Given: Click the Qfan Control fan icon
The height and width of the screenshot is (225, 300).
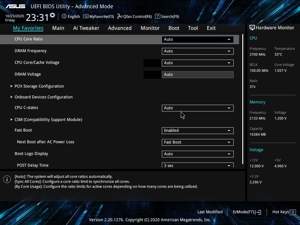Looking at the screenshot, I should (120, 16).
